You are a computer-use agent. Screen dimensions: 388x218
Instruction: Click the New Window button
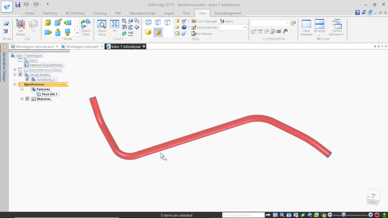pyautogui.click(x=306, y=28)
